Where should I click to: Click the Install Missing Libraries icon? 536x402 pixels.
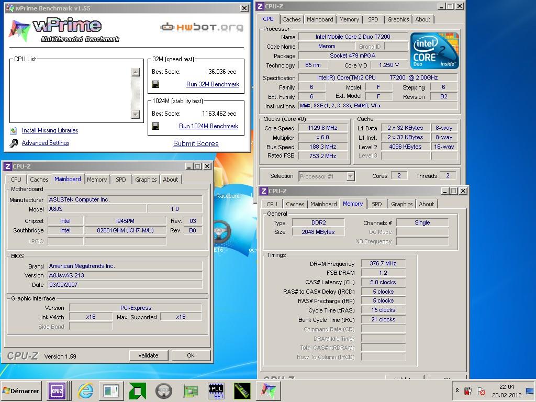click(x=13, y=130)
